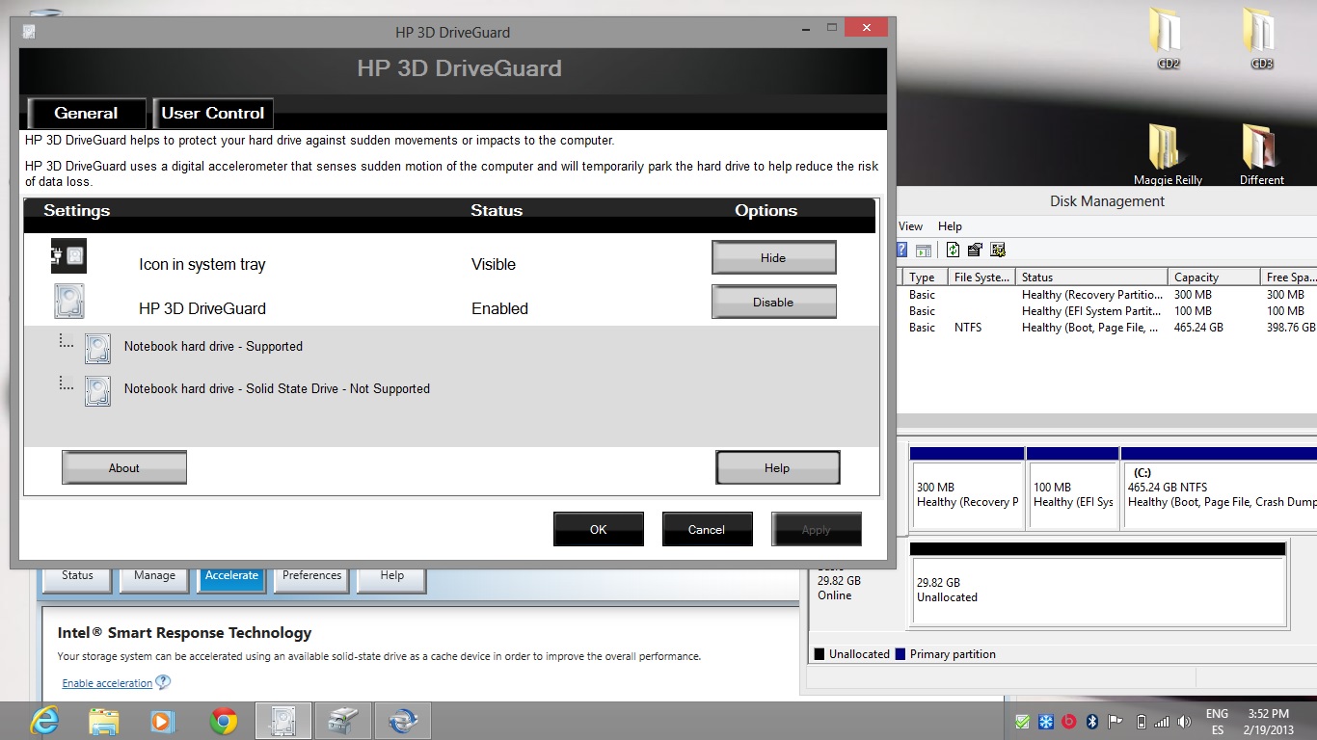This screenshot has height=740, width=1317.
Task: Open the GD2 desktop folder
Action: tap(1169, 37)
